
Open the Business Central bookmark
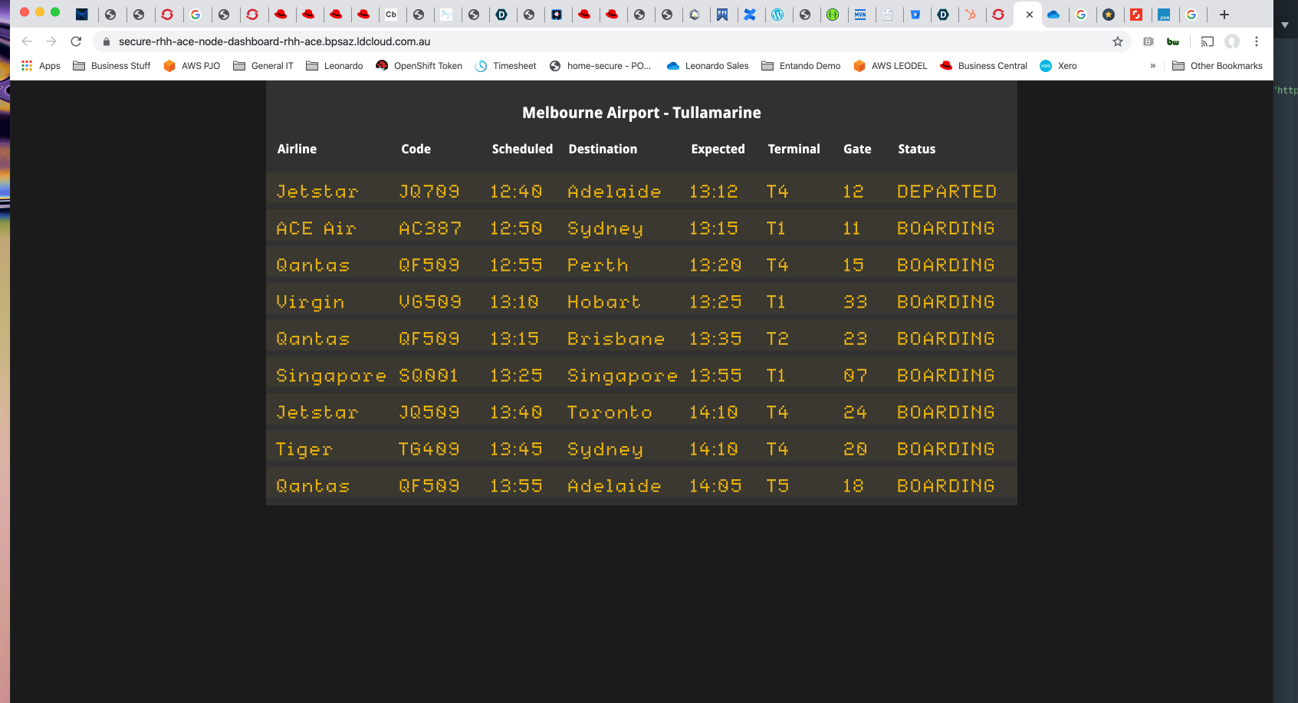pyautogui.click(x=984, y=66)
